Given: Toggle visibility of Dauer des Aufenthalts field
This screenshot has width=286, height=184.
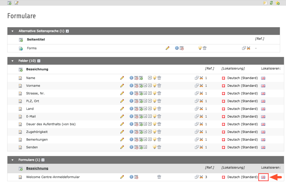Looking at the screenshot, I should pyautogui.click(x=155, y=124).
